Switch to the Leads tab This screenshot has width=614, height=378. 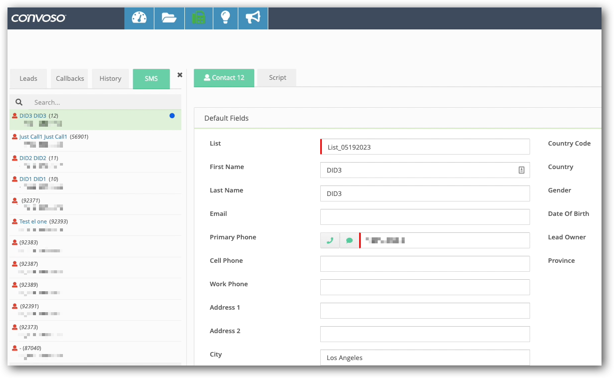[x=28, y=78]
